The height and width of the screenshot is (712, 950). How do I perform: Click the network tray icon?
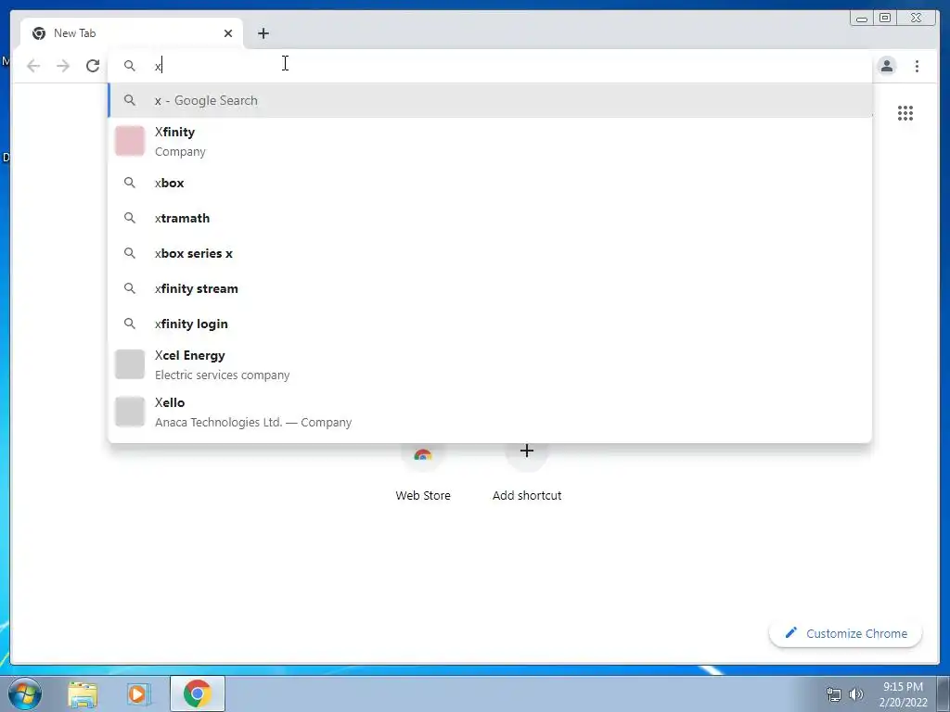(834, 694)
